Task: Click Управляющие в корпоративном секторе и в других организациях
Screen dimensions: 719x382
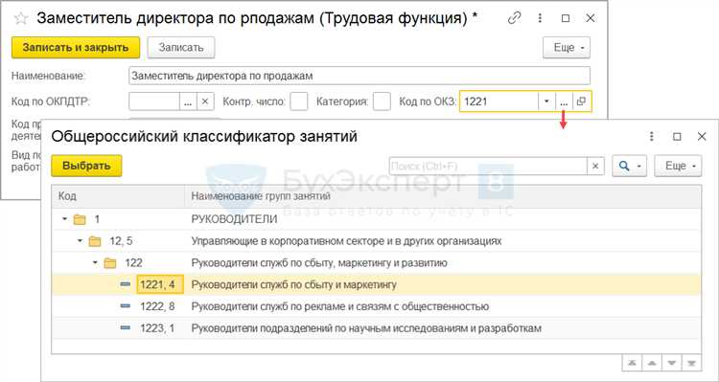Action: point(346,241)
